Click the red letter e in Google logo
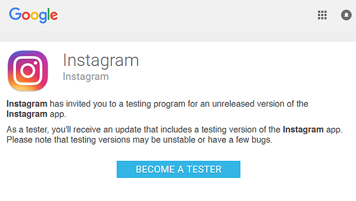 pyautogui.click(x=54, y=16)
